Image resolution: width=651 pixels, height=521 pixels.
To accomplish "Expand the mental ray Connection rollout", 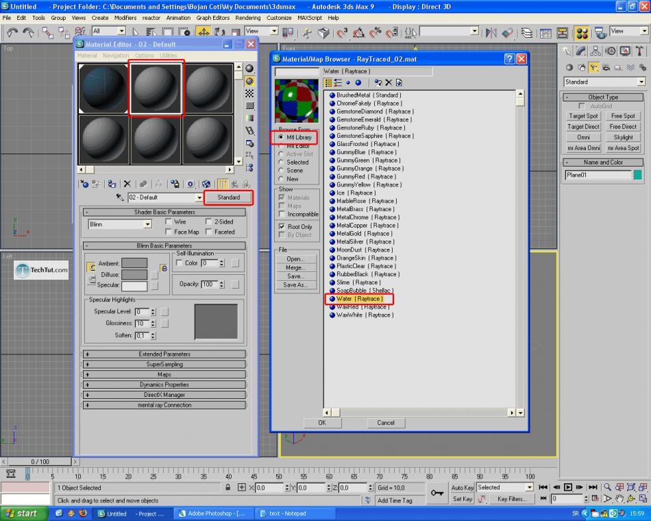I will click(164, 405).
